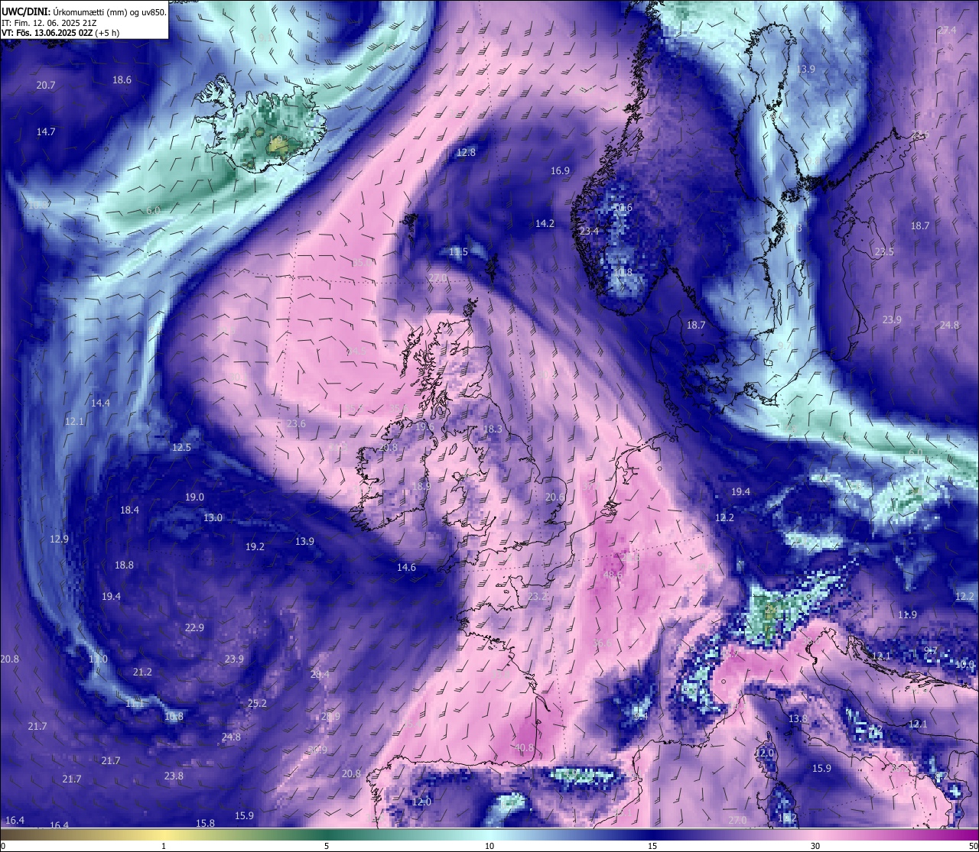Click the colorbar tick label 1
979x852 pixels.
coord(164,846)
